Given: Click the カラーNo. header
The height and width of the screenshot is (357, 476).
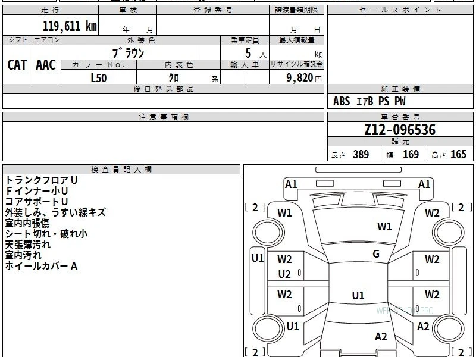Looking at the screenshot, I should pos(99,65).
